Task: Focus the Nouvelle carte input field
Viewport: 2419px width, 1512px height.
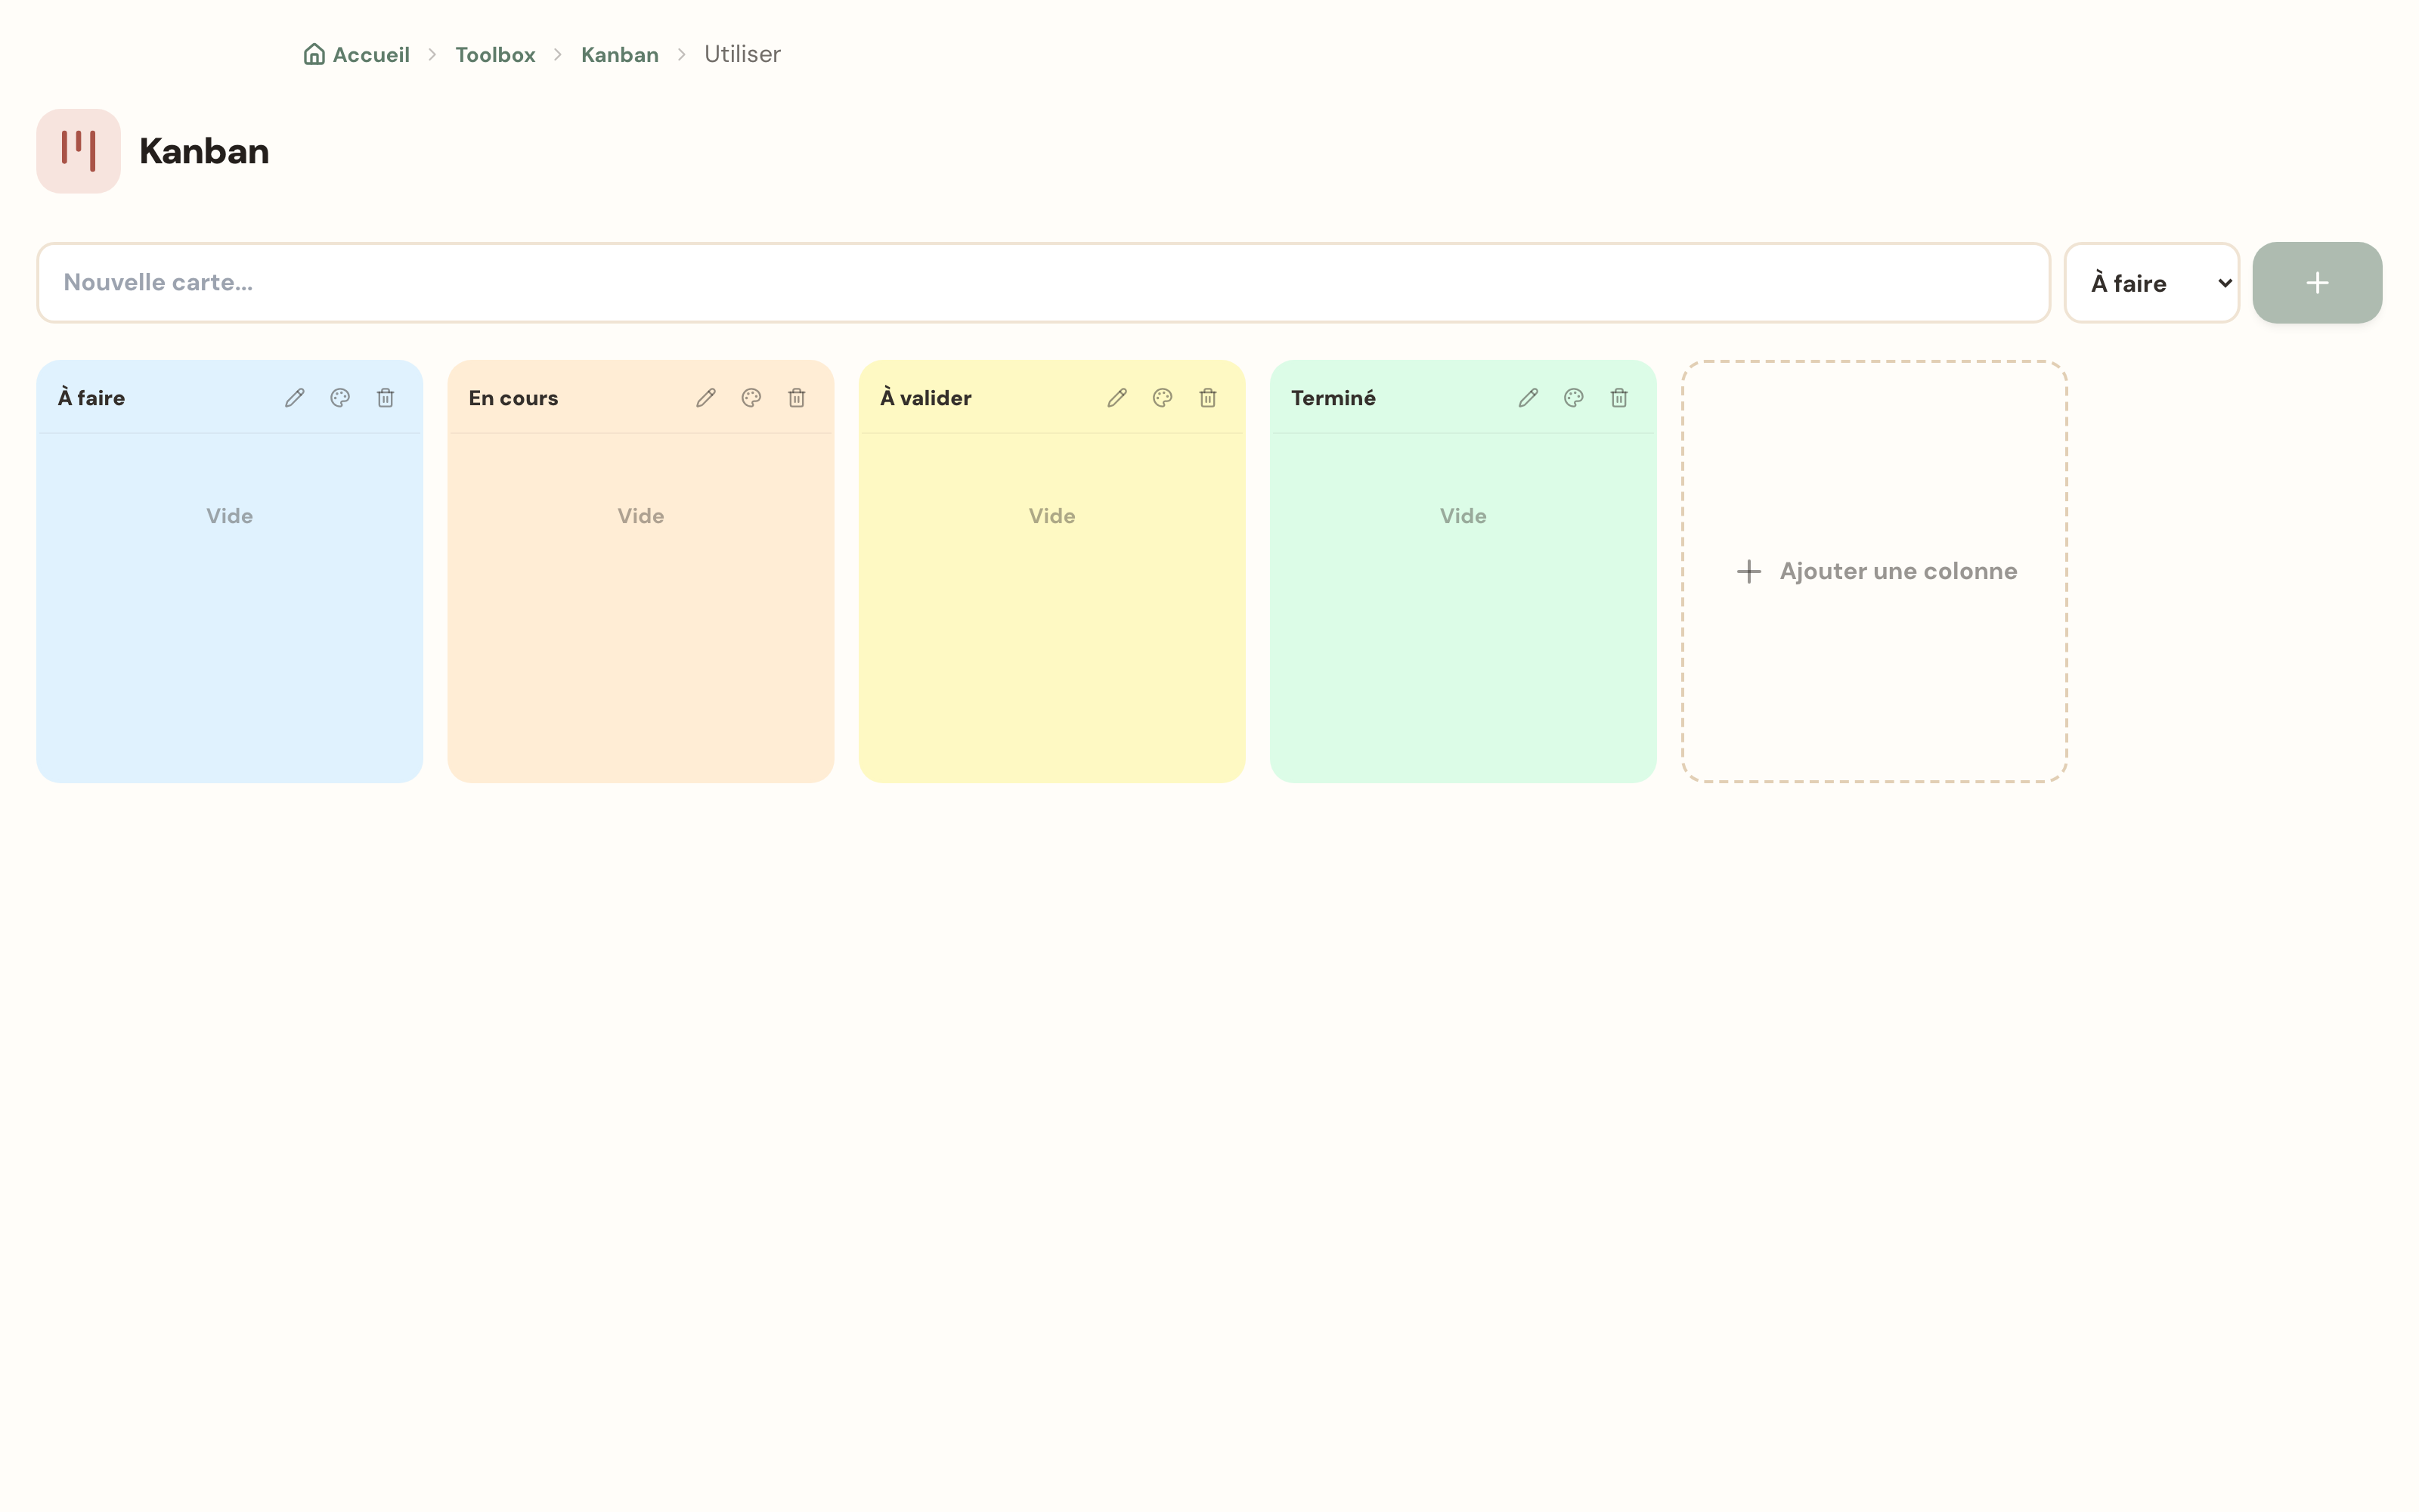Action: tap(1043, 283)
